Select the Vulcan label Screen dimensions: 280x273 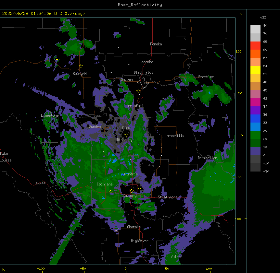coord(176,257)
